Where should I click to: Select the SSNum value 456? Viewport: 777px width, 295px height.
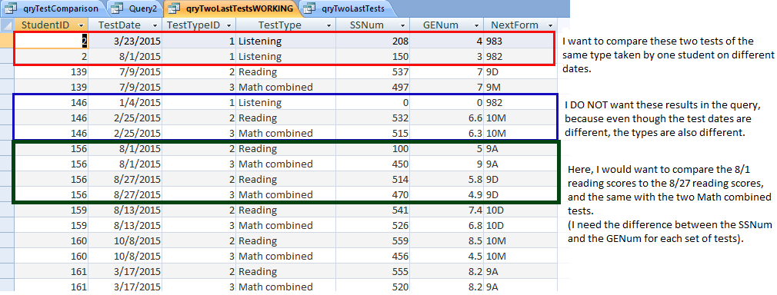[x=373, y=256]
